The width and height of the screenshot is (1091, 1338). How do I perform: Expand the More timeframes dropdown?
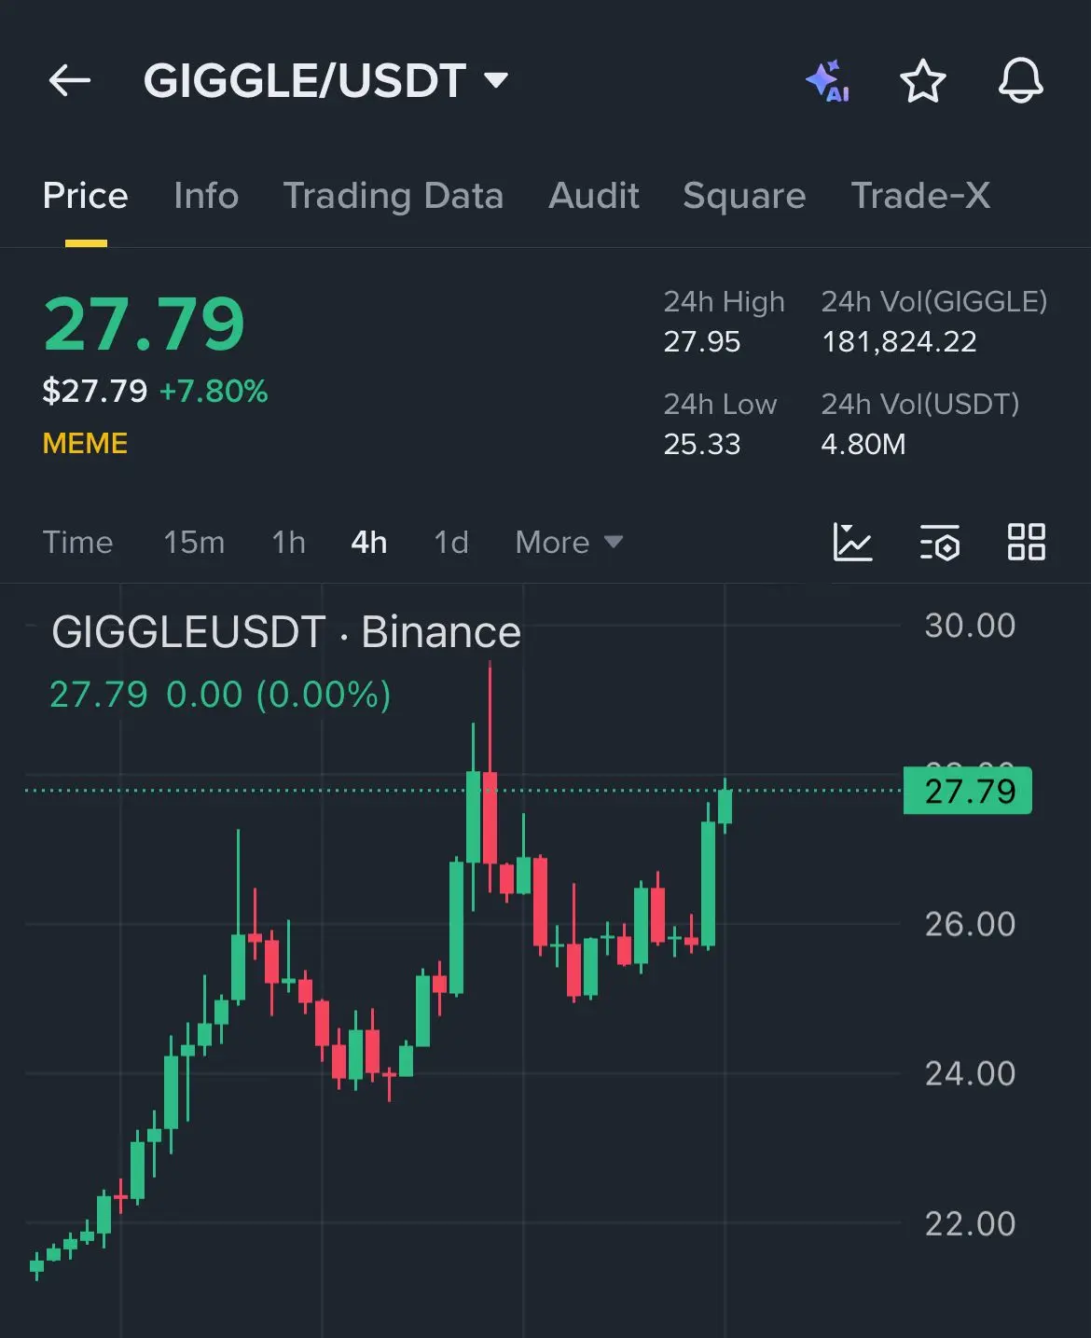569,543
